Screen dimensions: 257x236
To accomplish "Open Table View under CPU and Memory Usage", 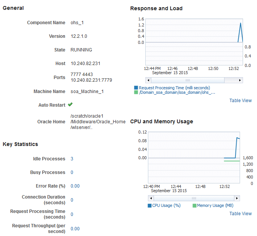I will pos(240,214).
